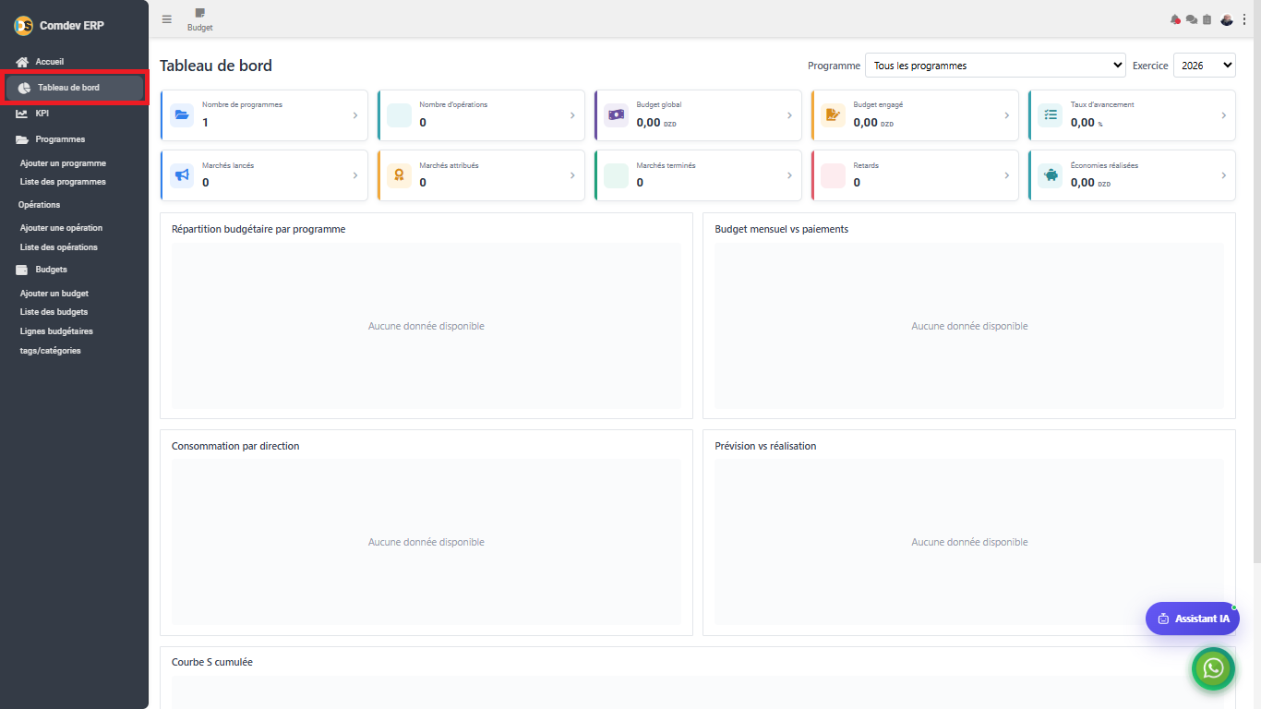Open the WhatsApp chat button
The height and width of the screenshot is (709, 1261).
(x=1213, y=668)
